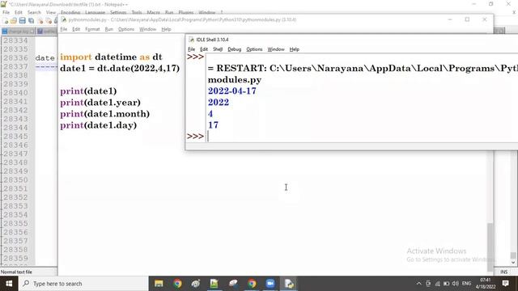The image size is (518, 291).
Task: Open Help menu in IDLE Shell
Action: tap(294, 49)
